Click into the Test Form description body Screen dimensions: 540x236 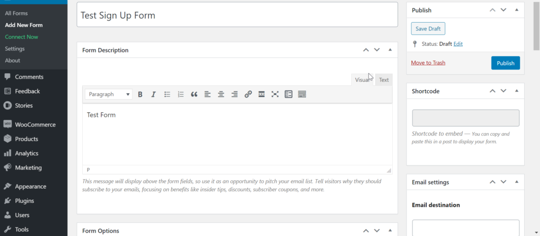[x=237, y=134]
